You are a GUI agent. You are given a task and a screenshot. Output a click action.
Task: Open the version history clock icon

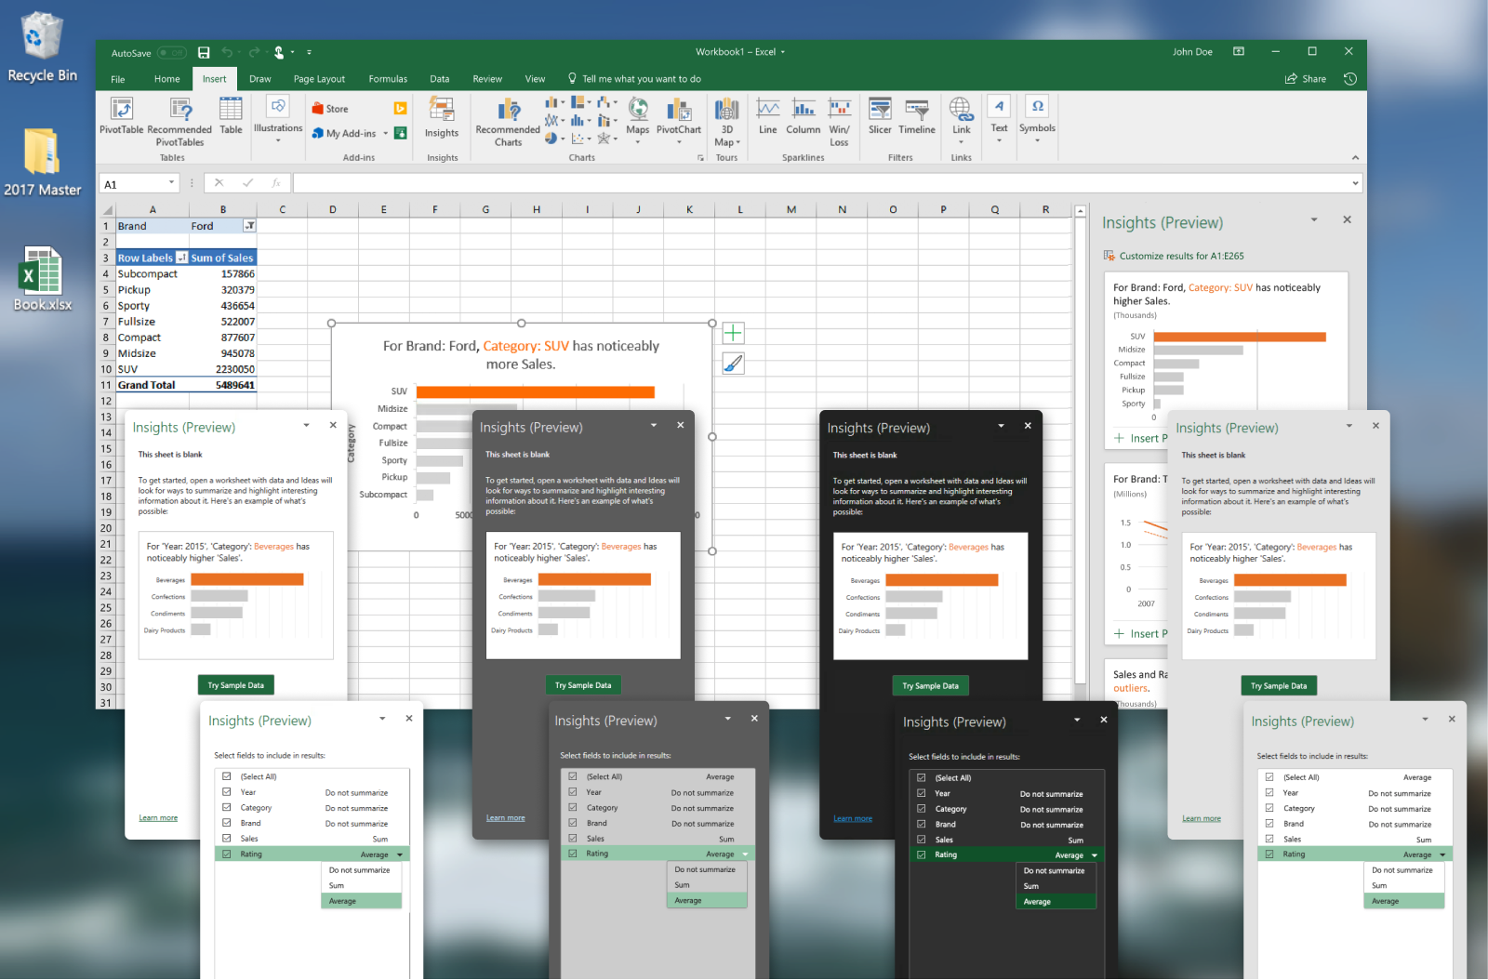(x=1350, y=79)
